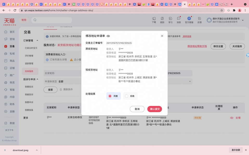Open a new browser tab
The image size is (249, 155).
[232, 4]
